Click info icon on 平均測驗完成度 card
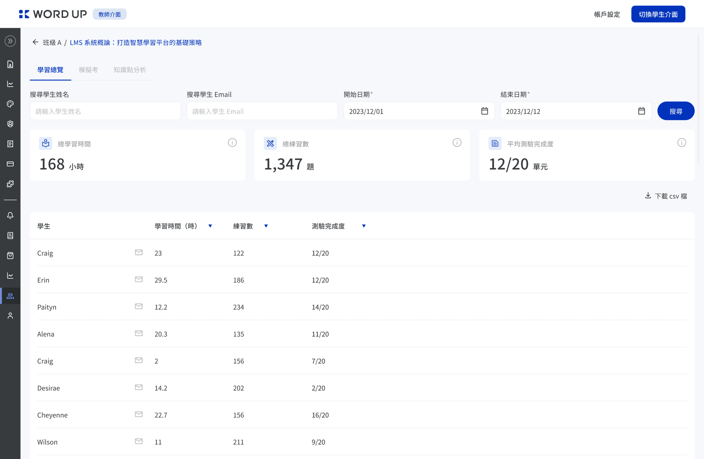Screen dimensions: 704x459 coord(681,143)
